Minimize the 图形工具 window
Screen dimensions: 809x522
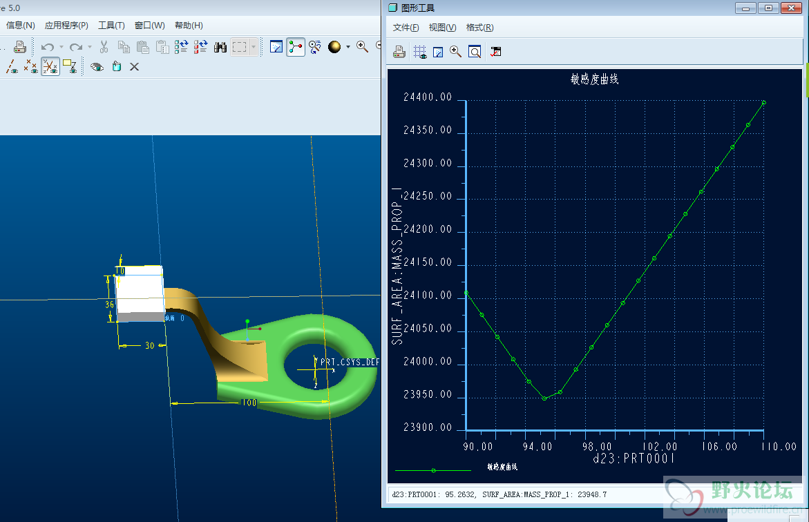pyautogui.click(x=745, y=8)
